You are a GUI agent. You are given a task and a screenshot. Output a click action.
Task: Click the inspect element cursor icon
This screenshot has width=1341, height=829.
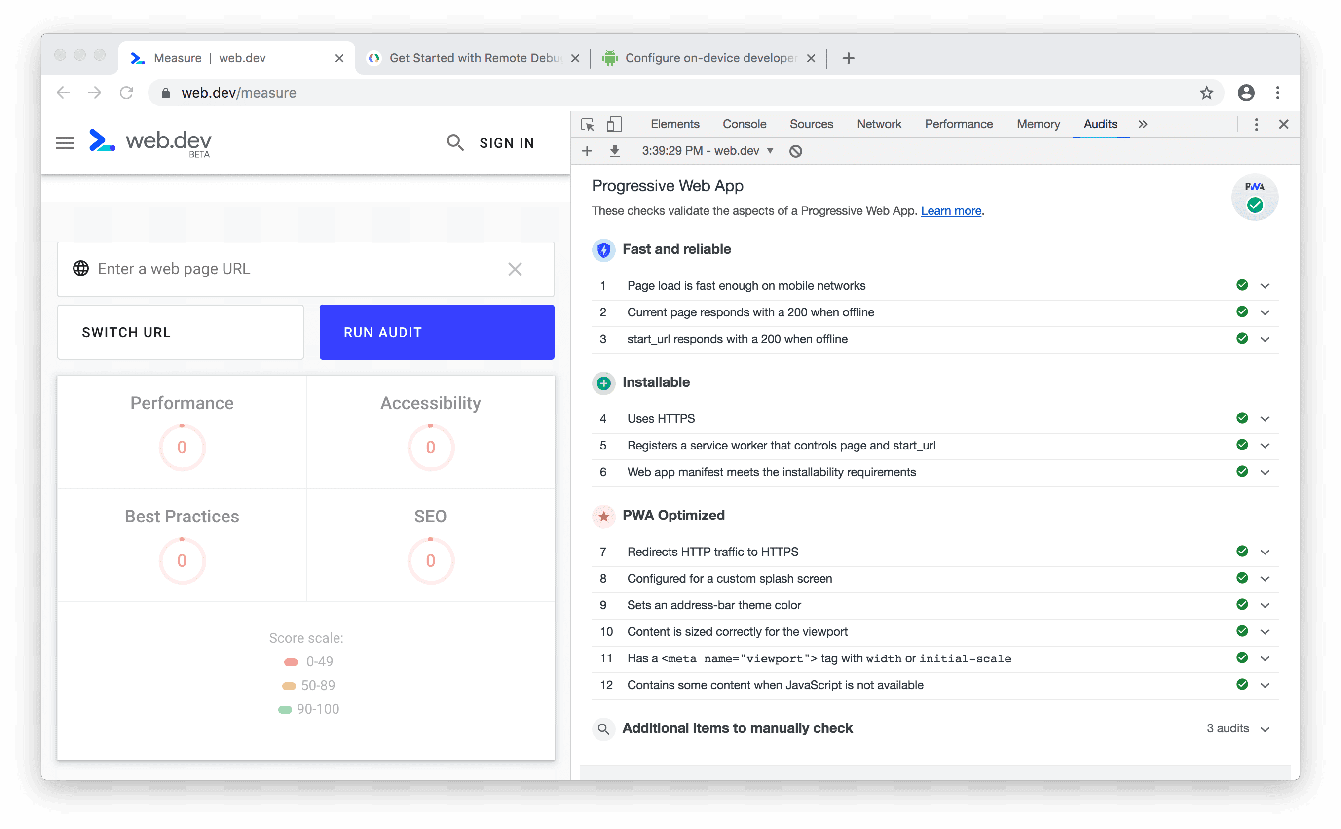tap(587, 125)
